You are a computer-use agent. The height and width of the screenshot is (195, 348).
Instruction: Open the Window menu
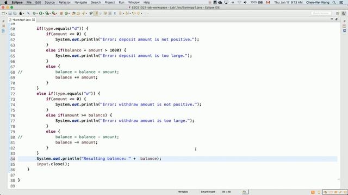pos(134,2)
